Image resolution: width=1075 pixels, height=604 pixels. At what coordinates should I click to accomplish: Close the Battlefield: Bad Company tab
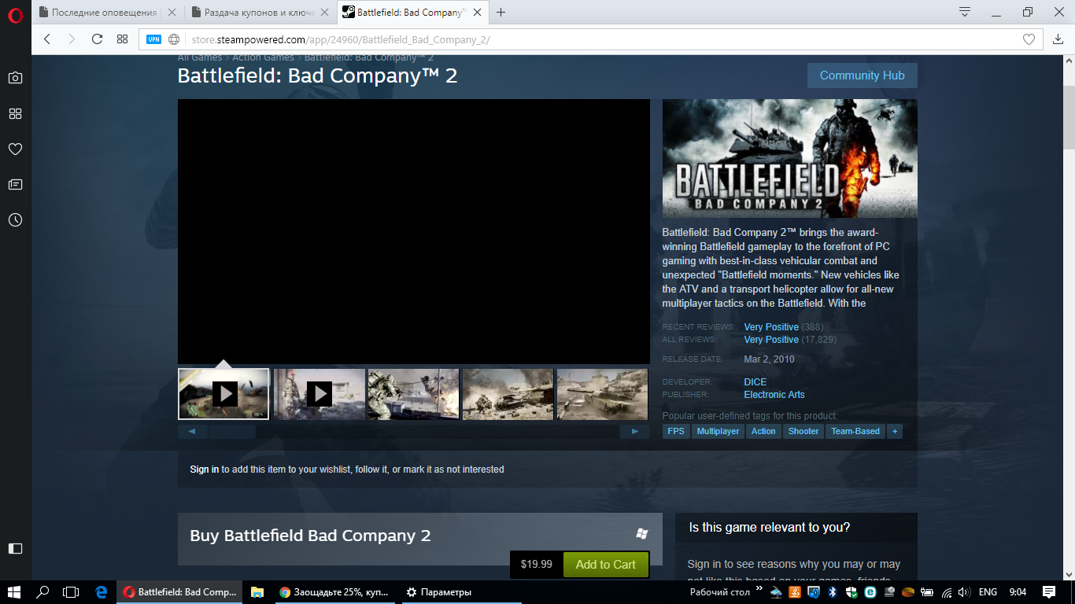pos(477,13)
